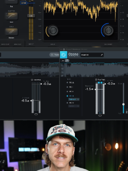Click the blue Ozone logo icon

[x=63, y=55]
